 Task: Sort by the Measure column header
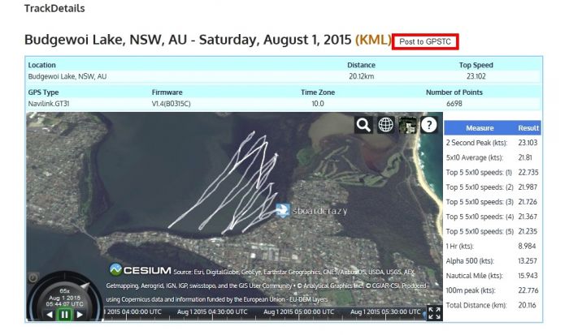tap(480, 128)
